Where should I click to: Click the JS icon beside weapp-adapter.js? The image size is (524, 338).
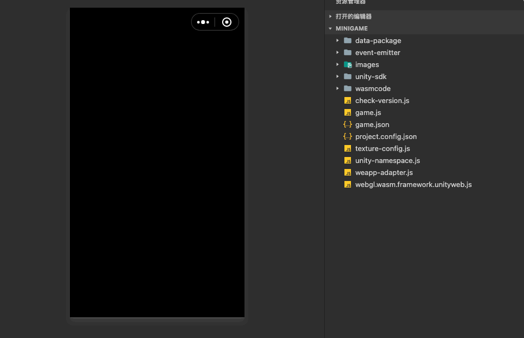point(348,172)
